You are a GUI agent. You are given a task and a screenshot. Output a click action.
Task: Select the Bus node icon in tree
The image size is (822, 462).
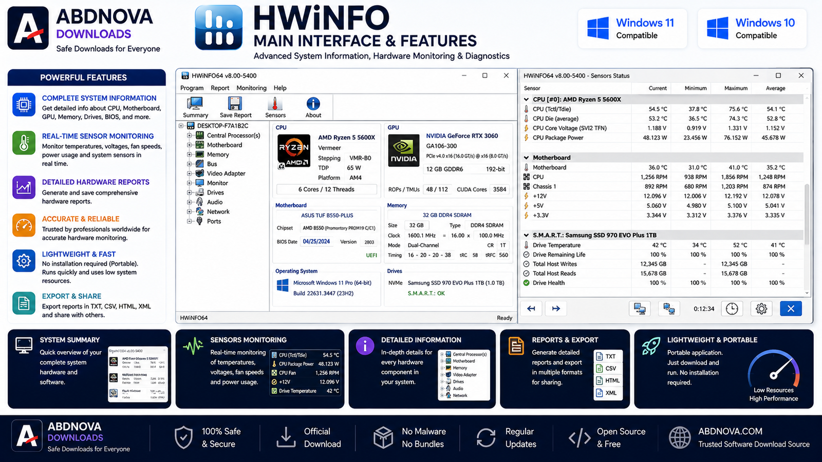(x=200, y=164)
